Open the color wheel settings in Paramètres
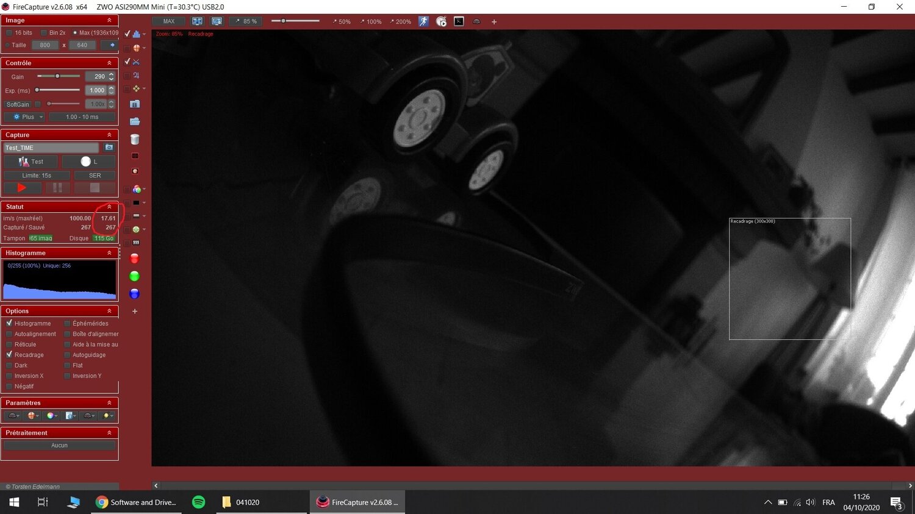 point(51,416)
